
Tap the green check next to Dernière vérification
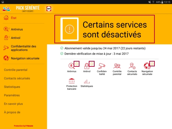tap(62, 54)
